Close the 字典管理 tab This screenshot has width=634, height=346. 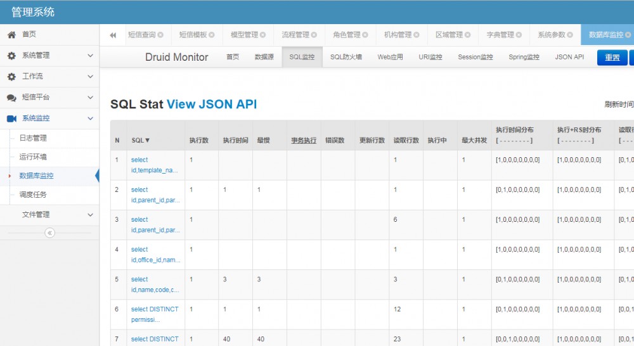(519, 35)
